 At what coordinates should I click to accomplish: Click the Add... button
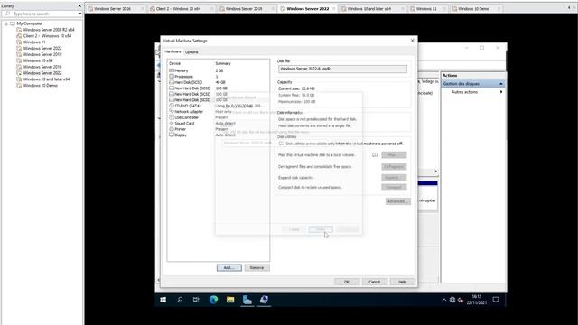229,268
